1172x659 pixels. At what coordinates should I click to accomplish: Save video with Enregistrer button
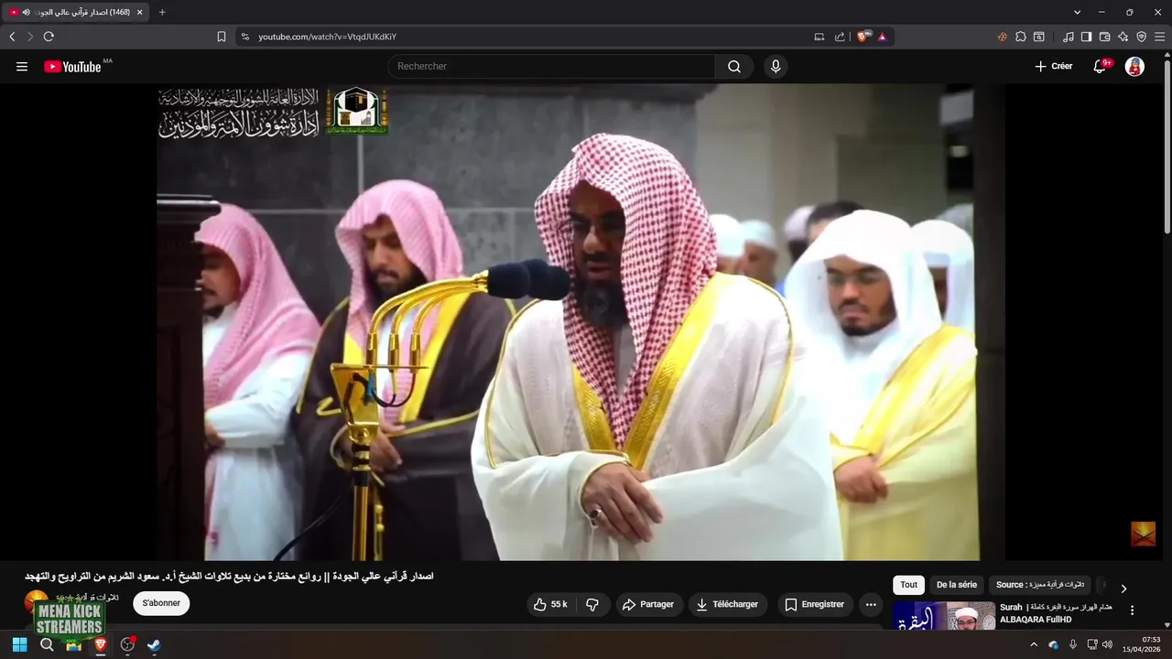(x=815, y=604)
